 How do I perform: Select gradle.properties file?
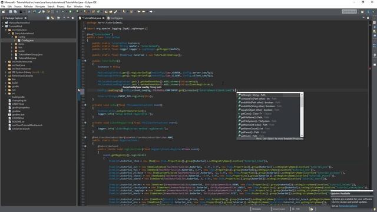(21, 107)
